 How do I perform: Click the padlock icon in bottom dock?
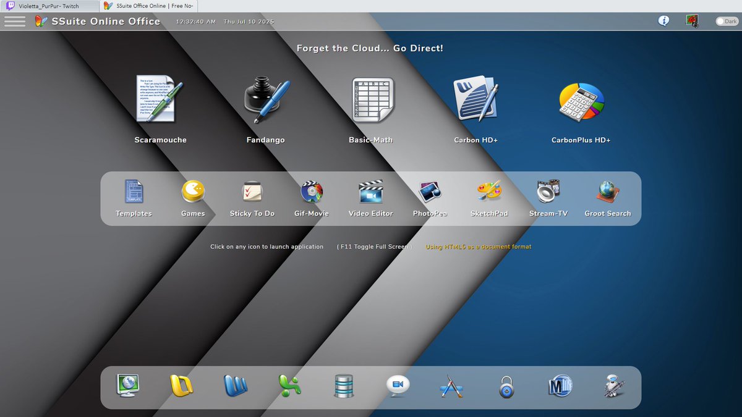[506, 387]
